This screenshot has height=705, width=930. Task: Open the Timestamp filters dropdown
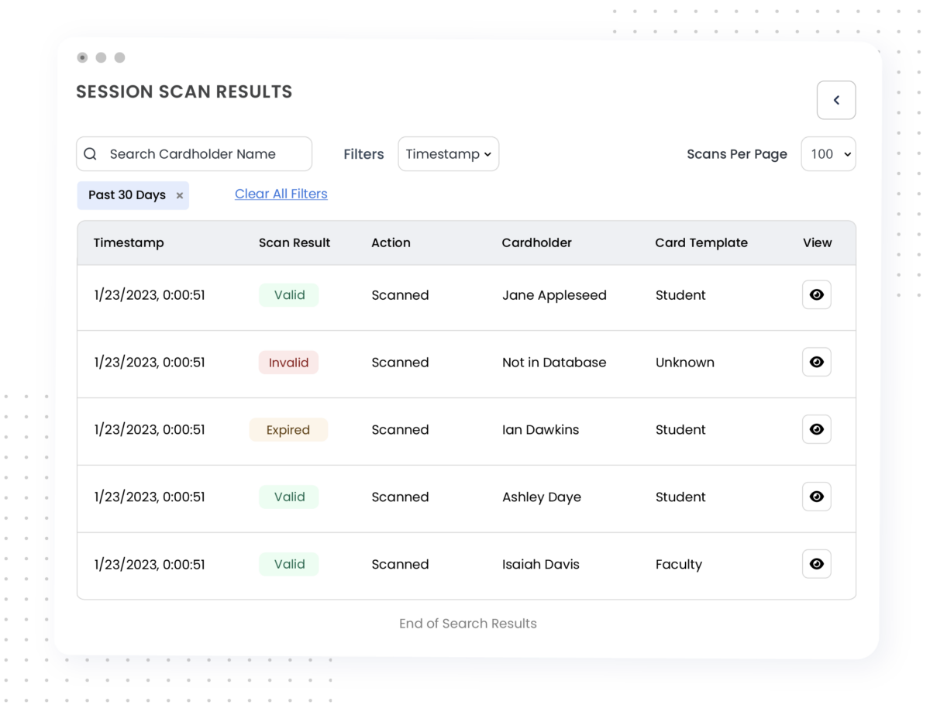coord(448,153)
